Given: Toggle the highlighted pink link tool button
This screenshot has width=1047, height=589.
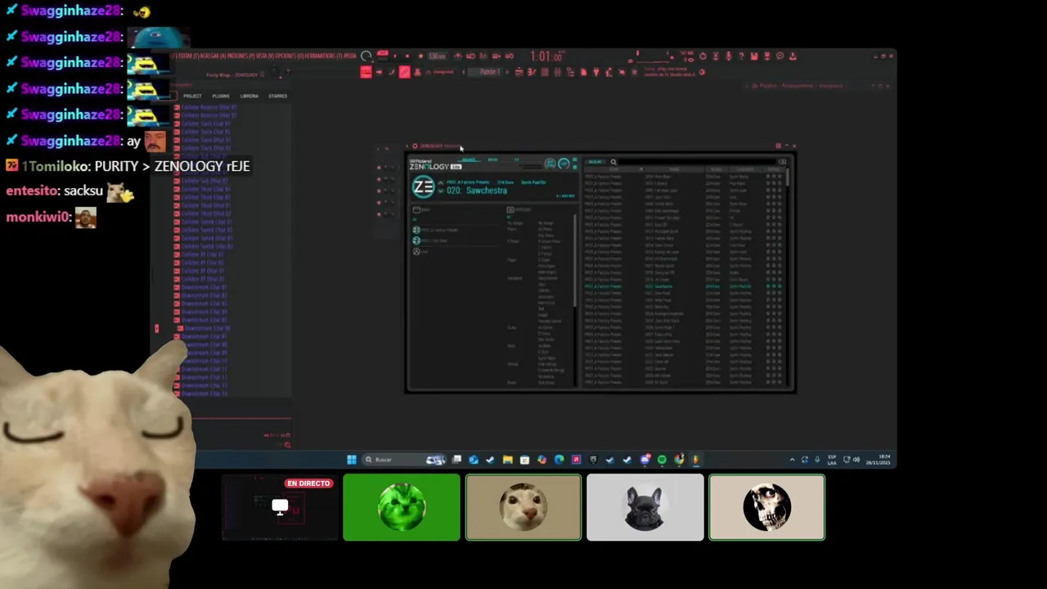Looking at the screenshot, I should [x=404, y=72].
